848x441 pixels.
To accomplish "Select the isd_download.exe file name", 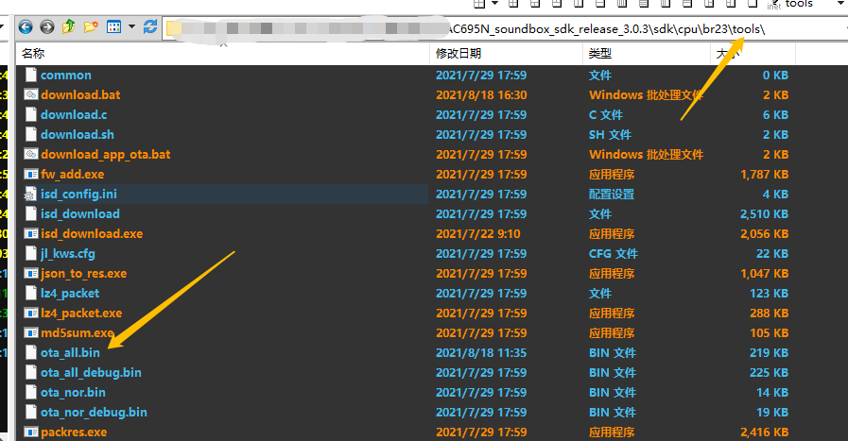I will (92, 233).
